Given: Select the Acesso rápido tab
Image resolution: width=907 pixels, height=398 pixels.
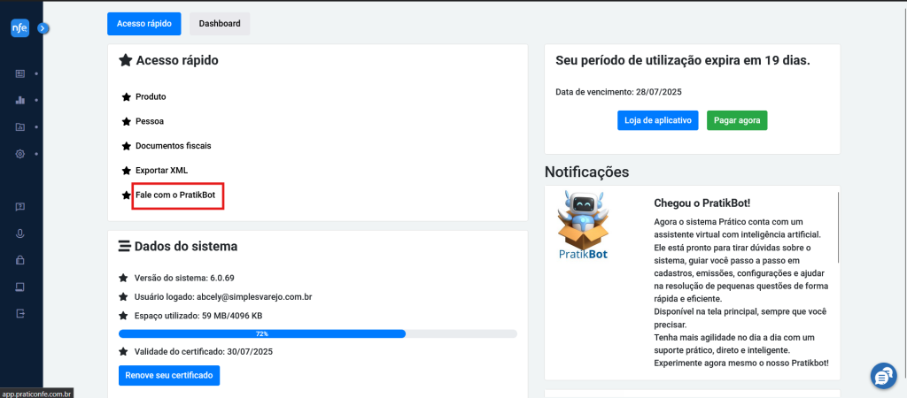Looking at the screenshot, I should pos(144,24).
